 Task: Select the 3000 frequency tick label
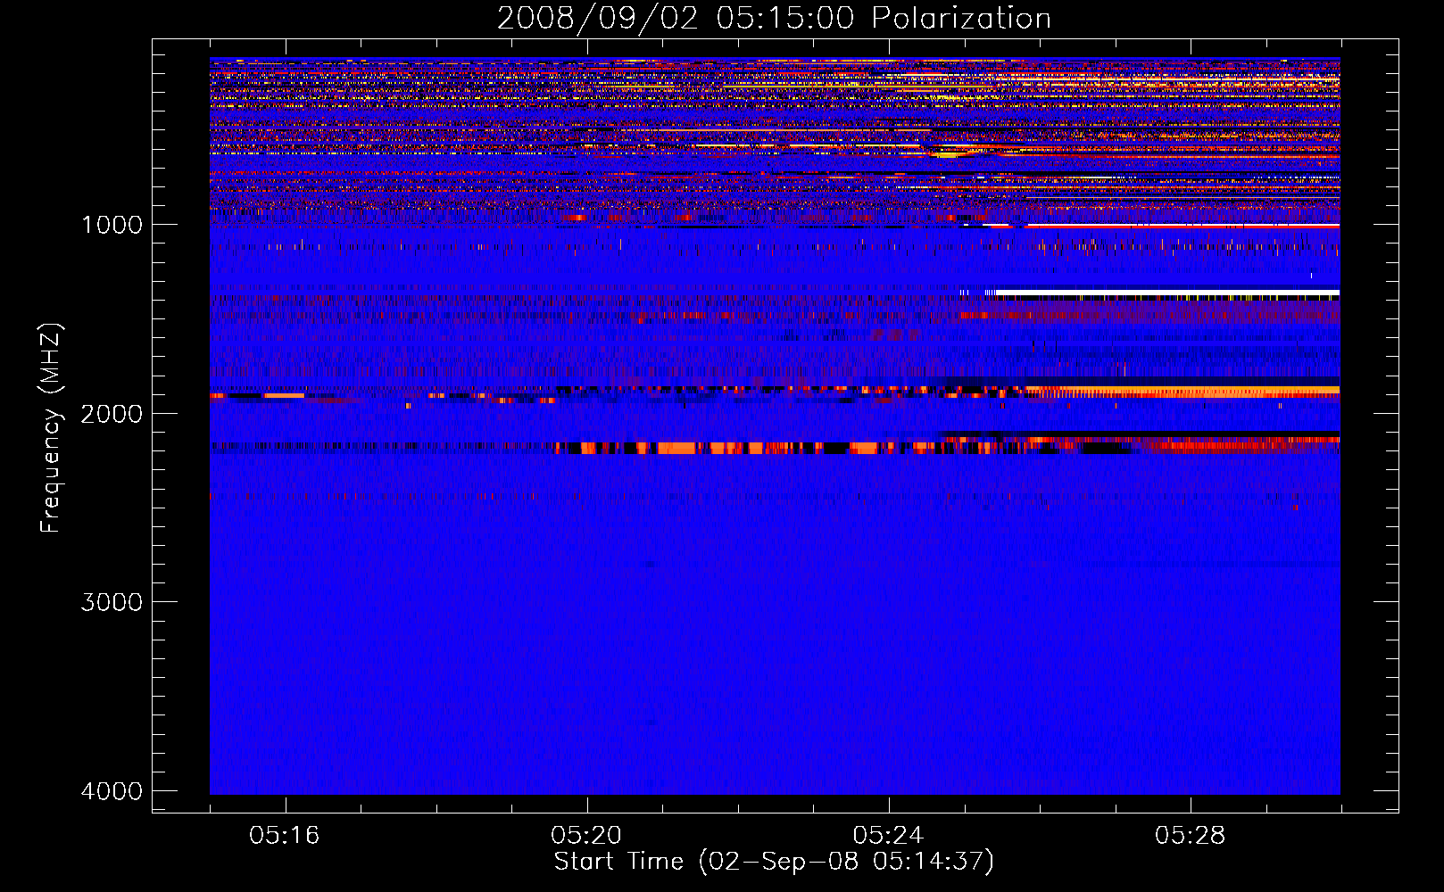point(112,602)
